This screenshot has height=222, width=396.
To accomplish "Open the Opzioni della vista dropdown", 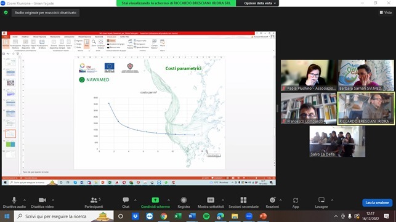I will 260,3.
